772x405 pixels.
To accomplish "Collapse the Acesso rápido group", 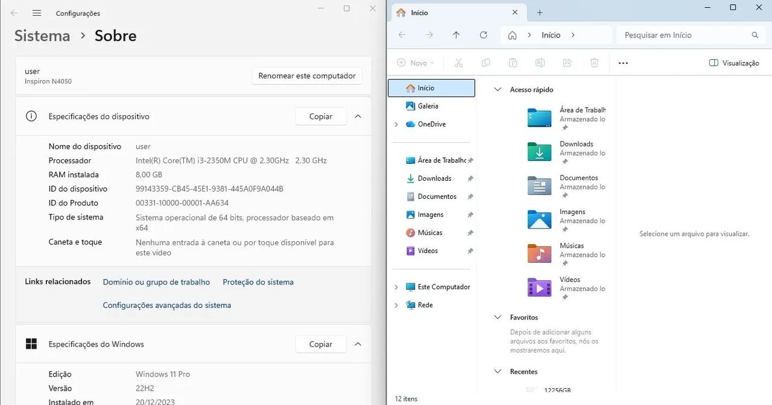I will coord(498,89).
